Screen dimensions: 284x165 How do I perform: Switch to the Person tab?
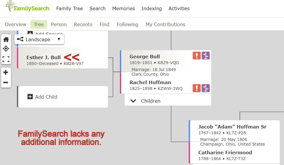click(59, 24)
